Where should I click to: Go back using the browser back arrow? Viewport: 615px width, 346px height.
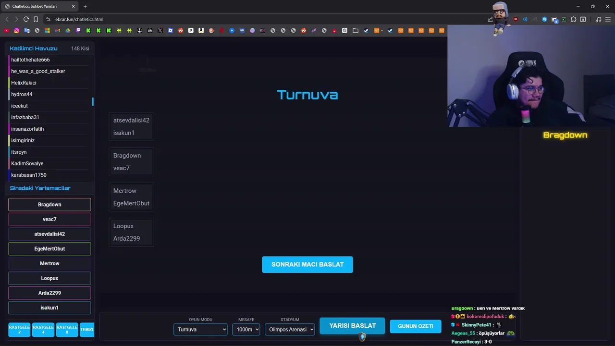pyautogui.click(x=7, y=19)
